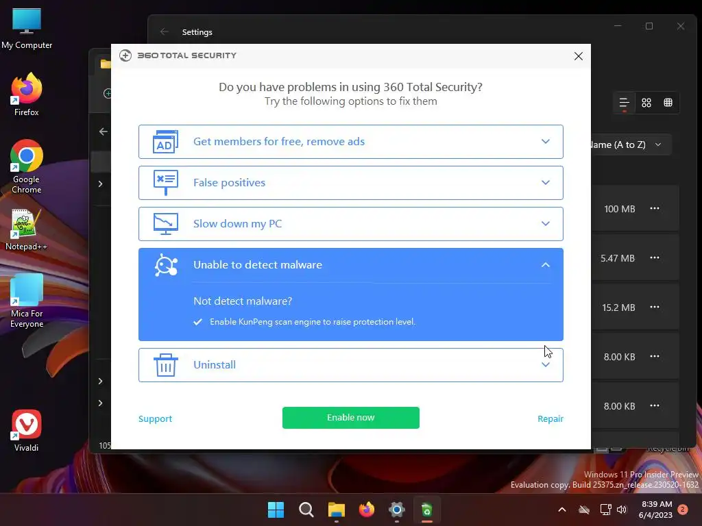Click the 360 Total Security logo icon
Viewport: 702px width, 526px height.
(x=125, y=55)
